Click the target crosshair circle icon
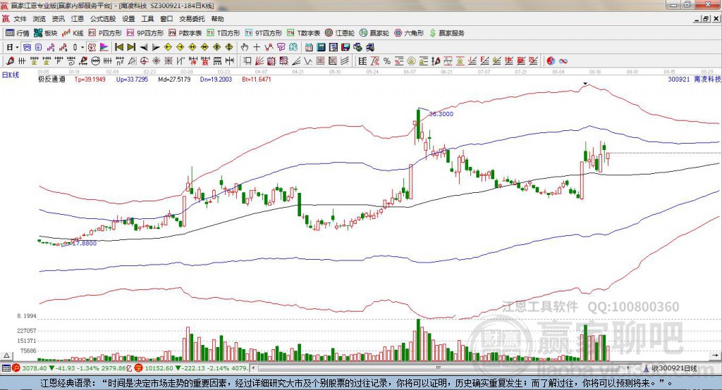 144,61
